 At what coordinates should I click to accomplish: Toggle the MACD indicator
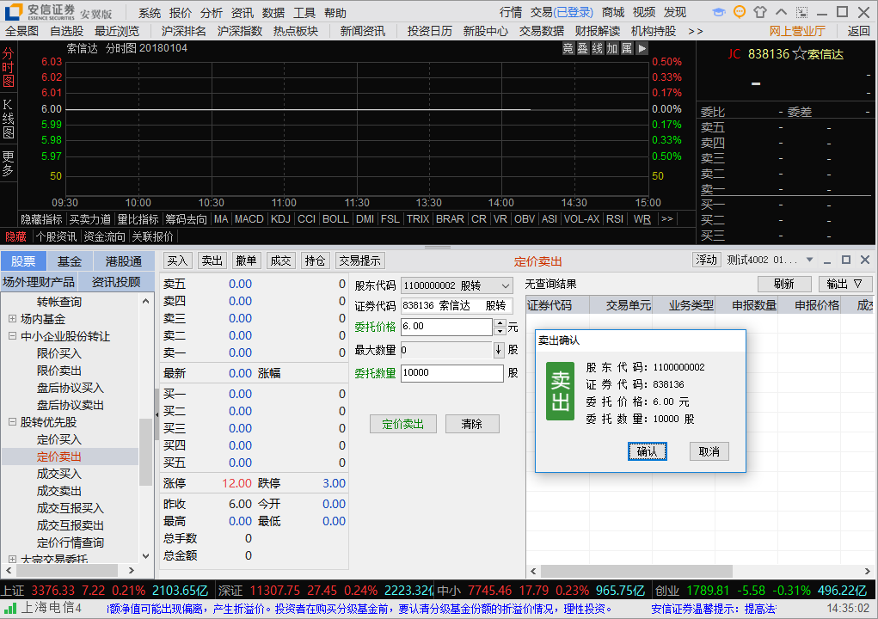click(x=249, y=219)
